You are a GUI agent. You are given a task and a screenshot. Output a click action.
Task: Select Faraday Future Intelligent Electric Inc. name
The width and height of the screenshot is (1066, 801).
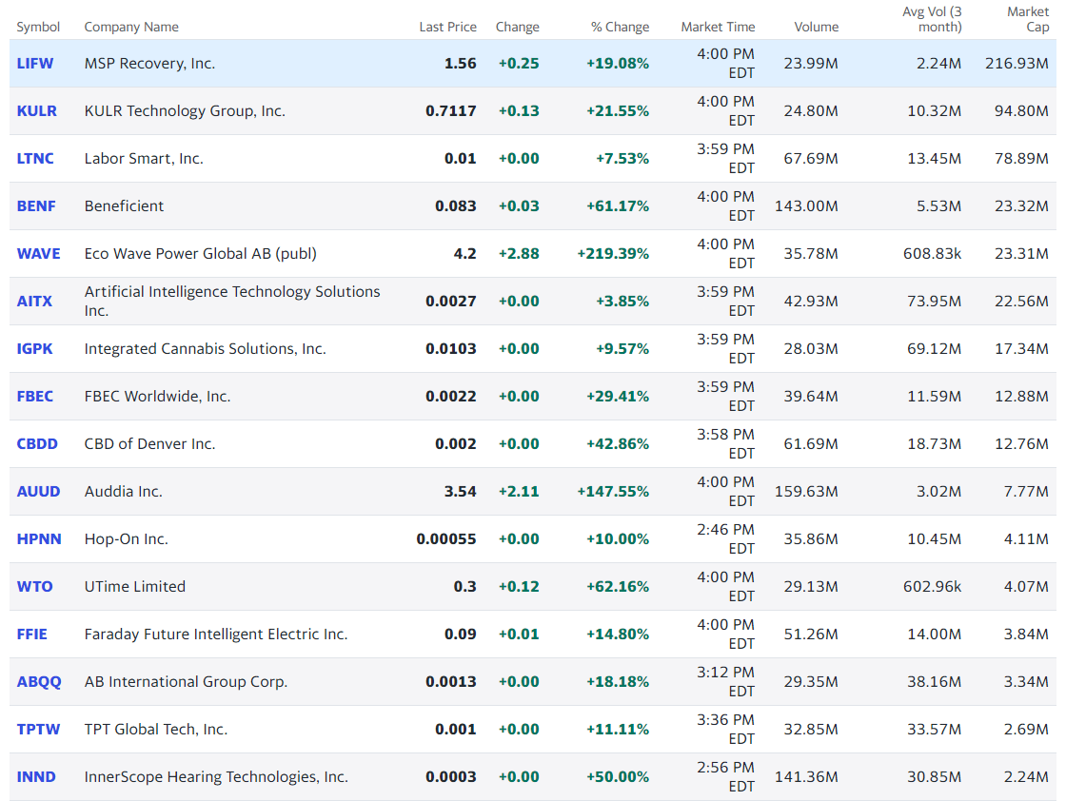[216, 634]
